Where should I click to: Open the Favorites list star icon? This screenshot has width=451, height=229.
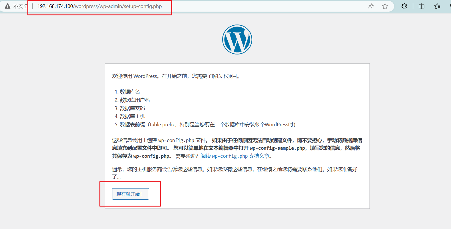coord(437,6)
